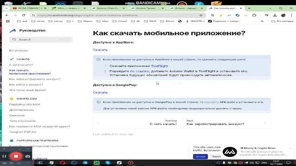The image size is (296, 166).
Task: Click the site info icon in address bar
Action: click(x=33, y=15)
